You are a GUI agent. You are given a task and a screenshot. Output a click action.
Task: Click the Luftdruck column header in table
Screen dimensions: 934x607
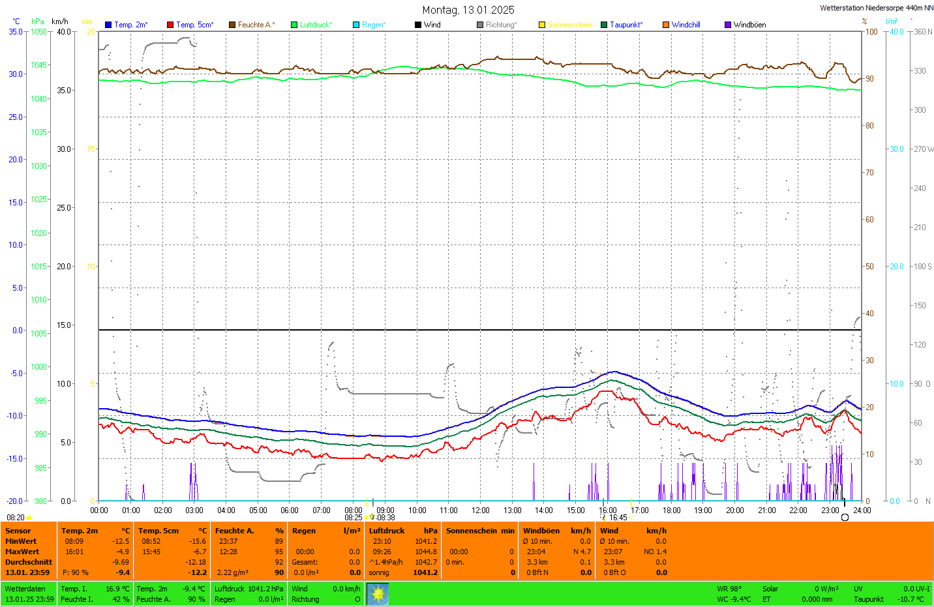(x=387, y=531)
